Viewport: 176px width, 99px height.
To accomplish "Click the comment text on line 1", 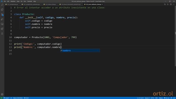I will [x=60, y=8].
